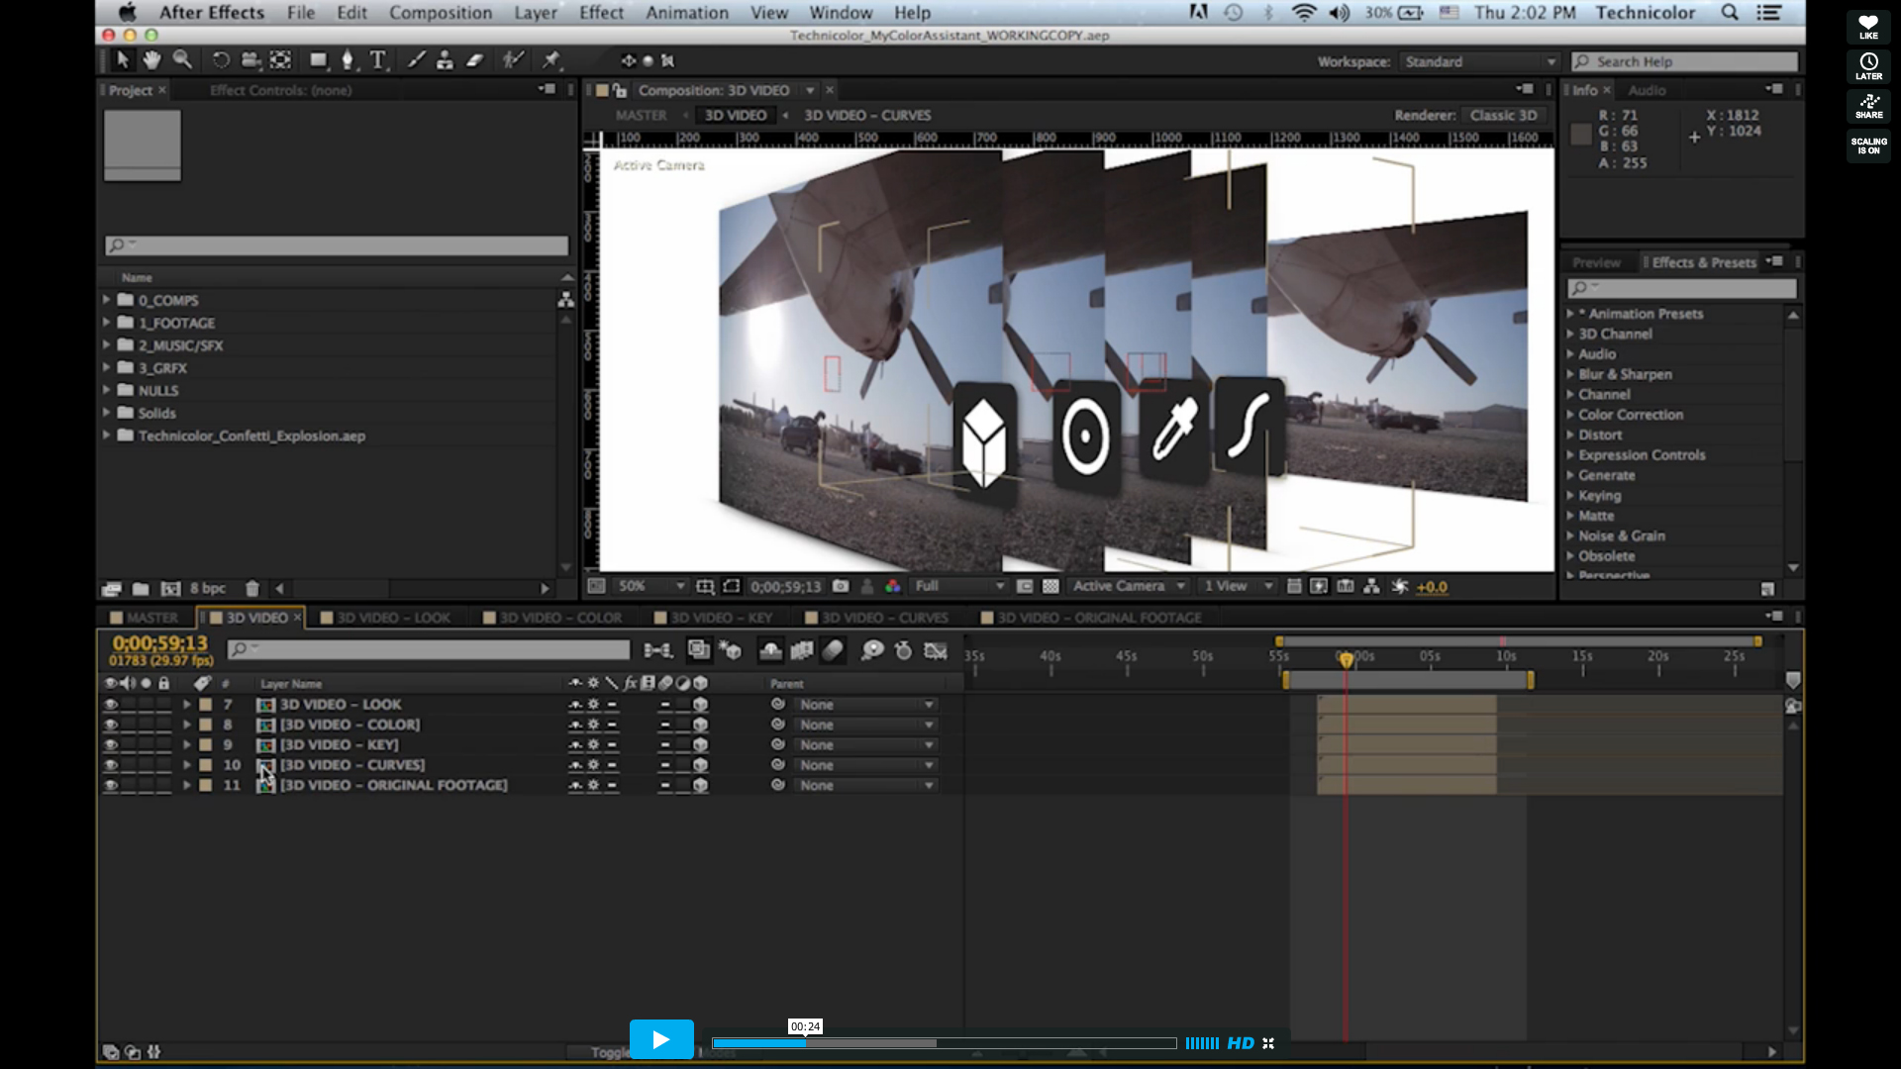Expand the 1_FOOTAGE folder
1901x1069 pixels.
click(106, 322)
